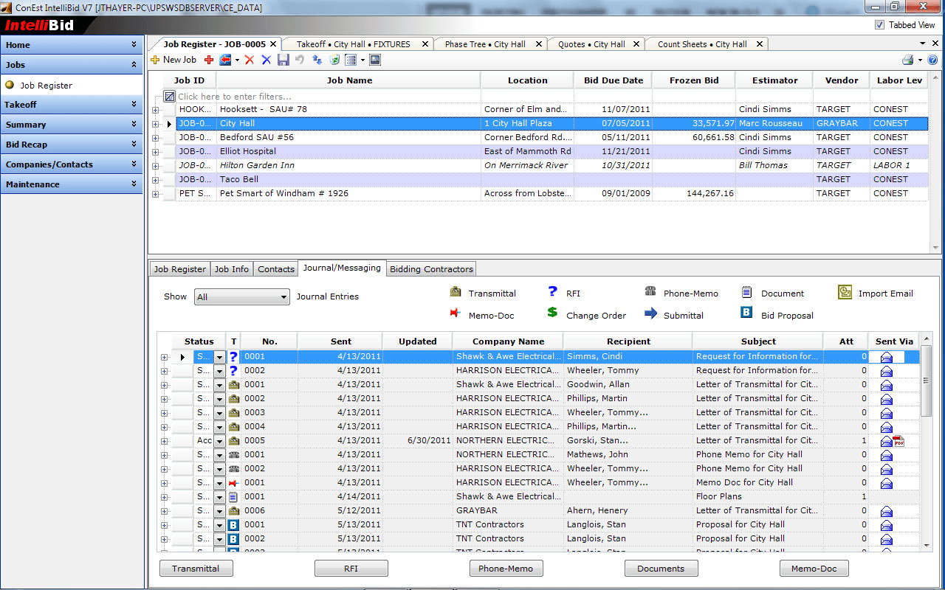945x590 pixels.
Task: Click the bottom RFI button
Action: 351,569
